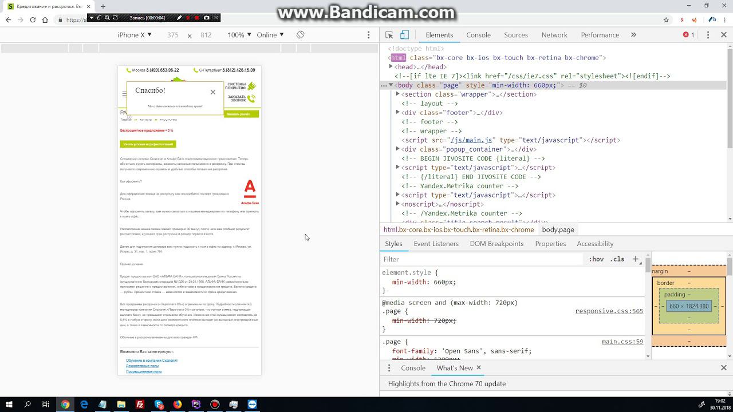This screenshot has height=412, width=733.
Task: Click the browser home icon
Action: click(46, 19)
